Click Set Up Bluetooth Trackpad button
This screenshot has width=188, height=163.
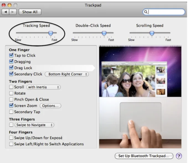click(144, 156)
